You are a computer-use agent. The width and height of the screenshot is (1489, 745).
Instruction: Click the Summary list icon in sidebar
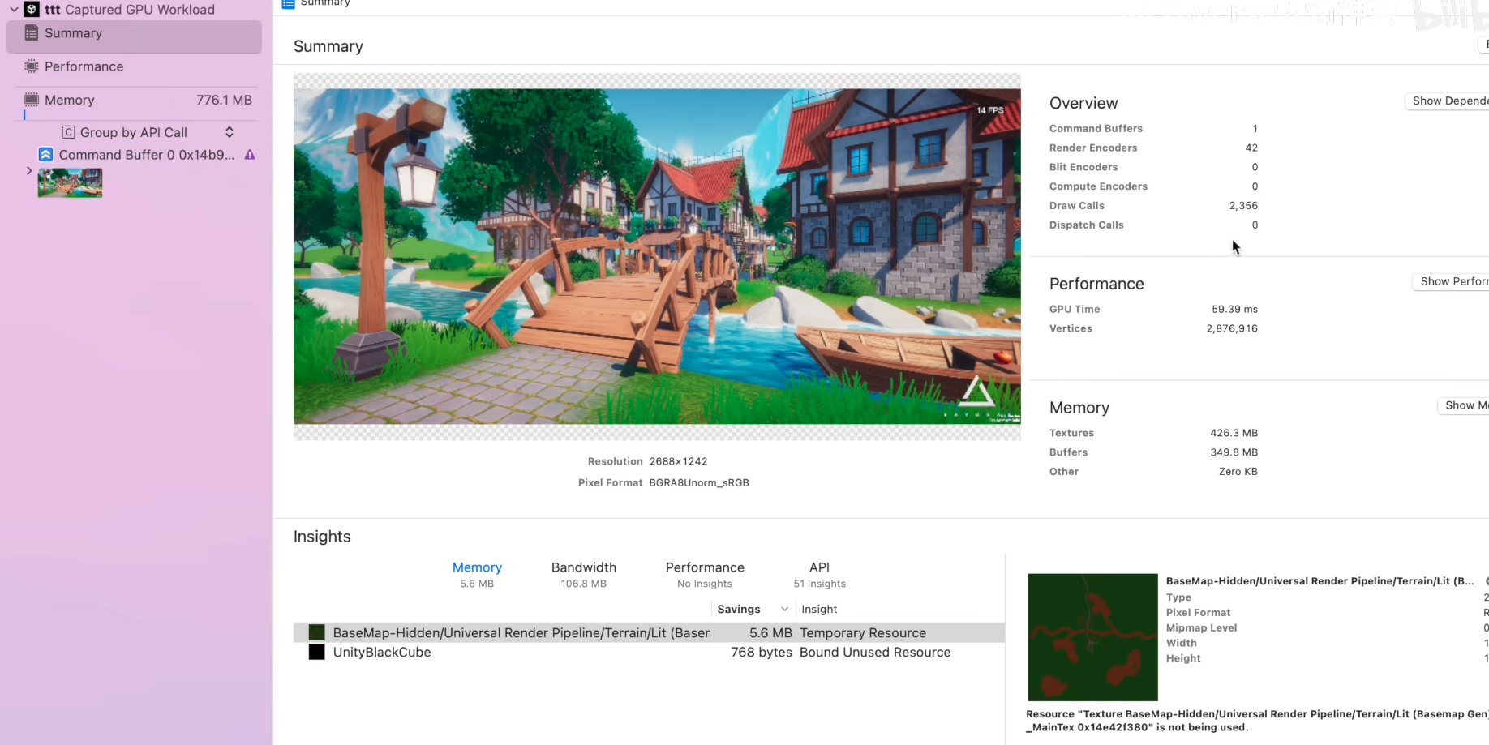[x=32, y=33]
